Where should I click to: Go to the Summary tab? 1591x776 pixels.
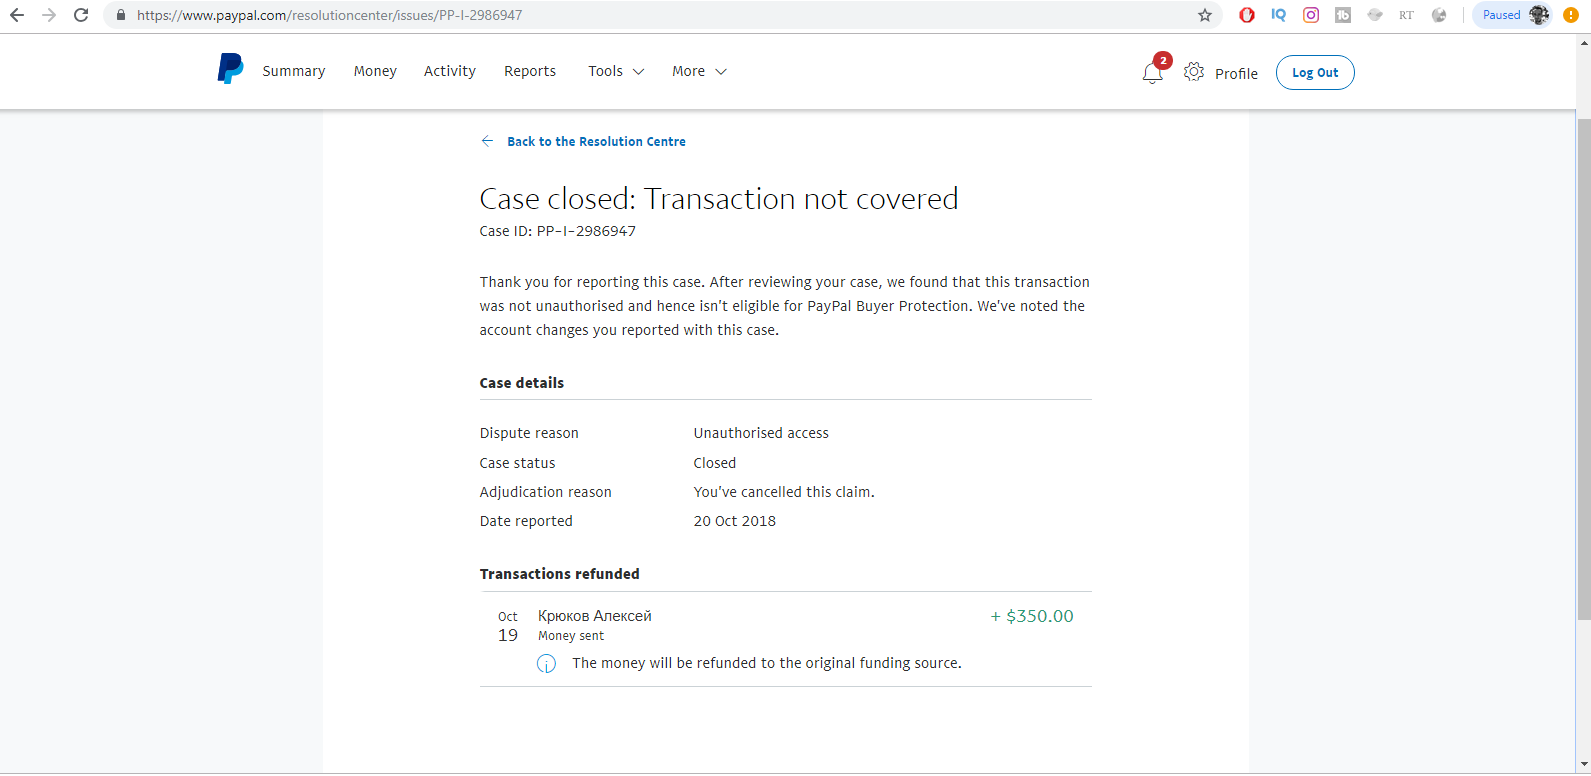[x=294, y=71]
